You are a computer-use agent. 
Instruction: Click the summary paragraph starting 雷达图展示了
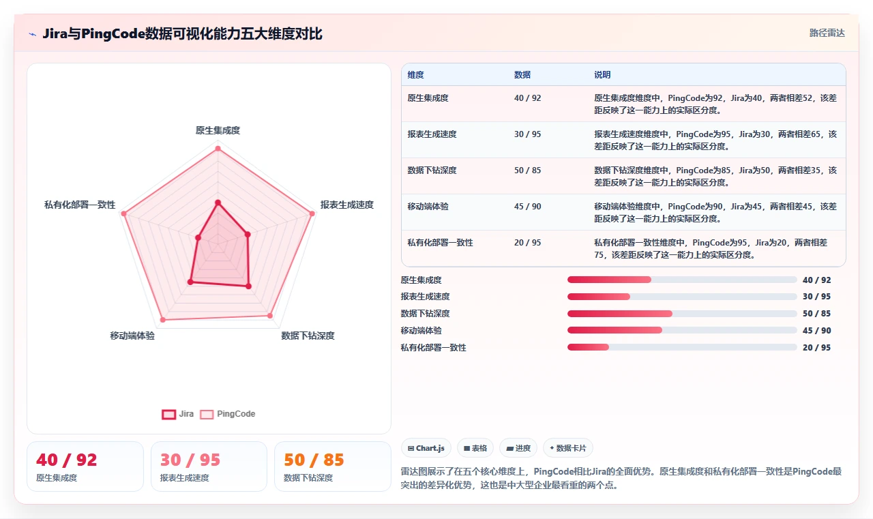(x=621, y=479)
